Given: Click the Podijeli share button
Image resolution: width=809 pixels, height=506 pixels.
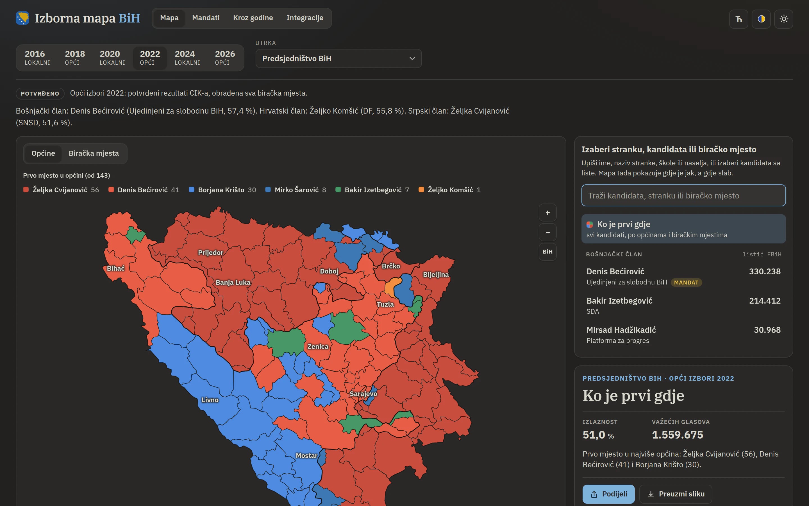Looking at the screenshot, I should [x=608, y=494].
